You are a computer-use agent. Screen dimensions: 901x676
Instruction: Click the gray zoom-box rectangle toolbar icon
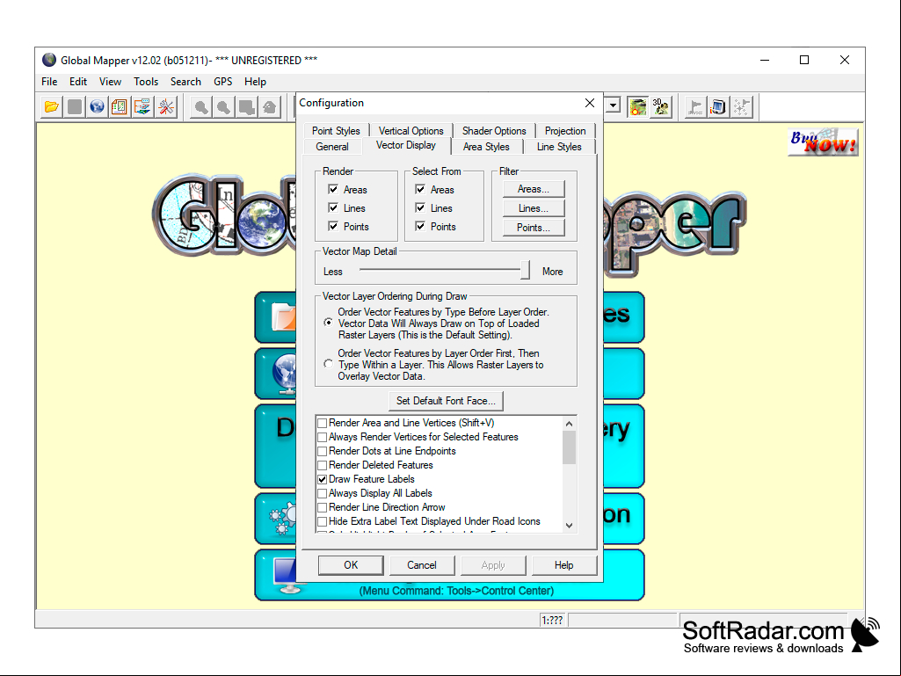point(246,107)
